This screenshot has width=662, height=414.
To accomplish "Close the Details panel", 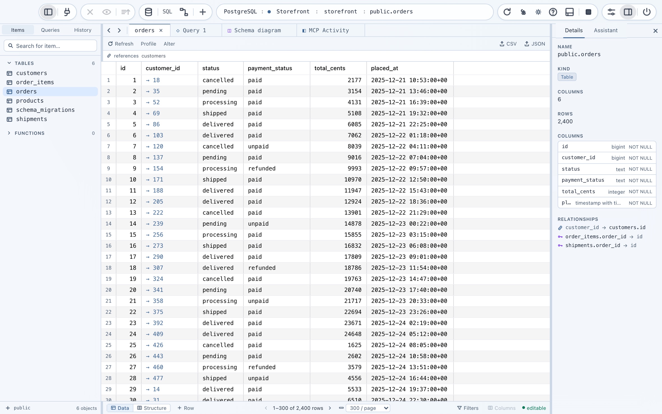I will coord(655,31).
